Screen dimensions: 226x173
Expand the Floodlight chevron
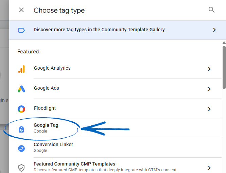[209, 109]
